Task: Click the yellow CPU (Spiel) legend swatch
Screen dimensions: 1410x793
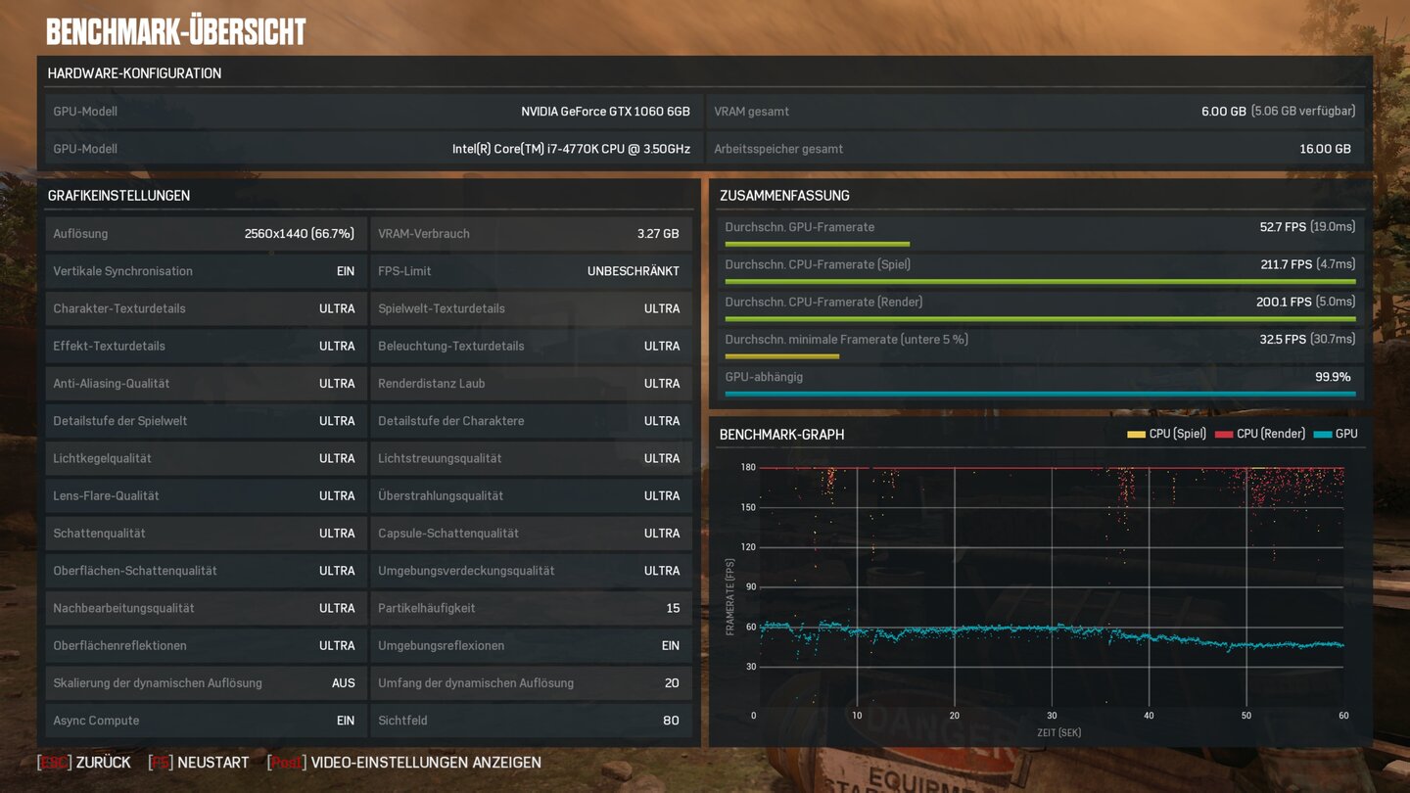Action: [x=1136, y=434]
